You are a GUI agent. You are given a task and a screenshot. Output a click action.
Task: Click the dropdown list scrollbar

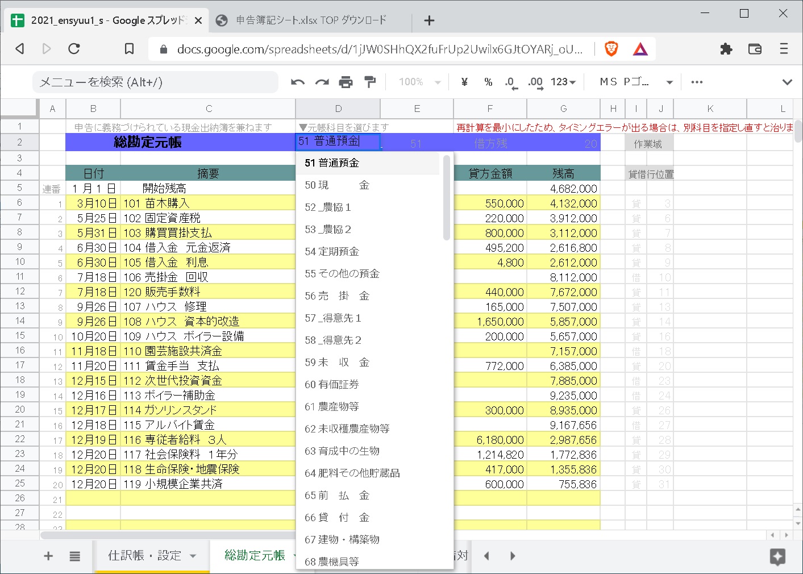pyautogui.click(x=447, y=197)
